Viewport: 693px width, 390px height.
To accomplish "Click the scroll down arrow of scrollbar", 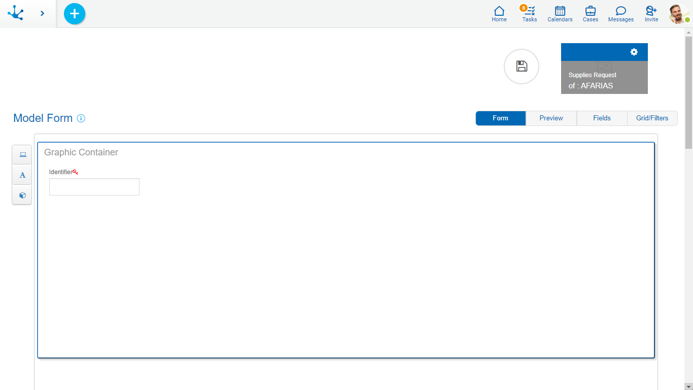I will coord(688,386).
